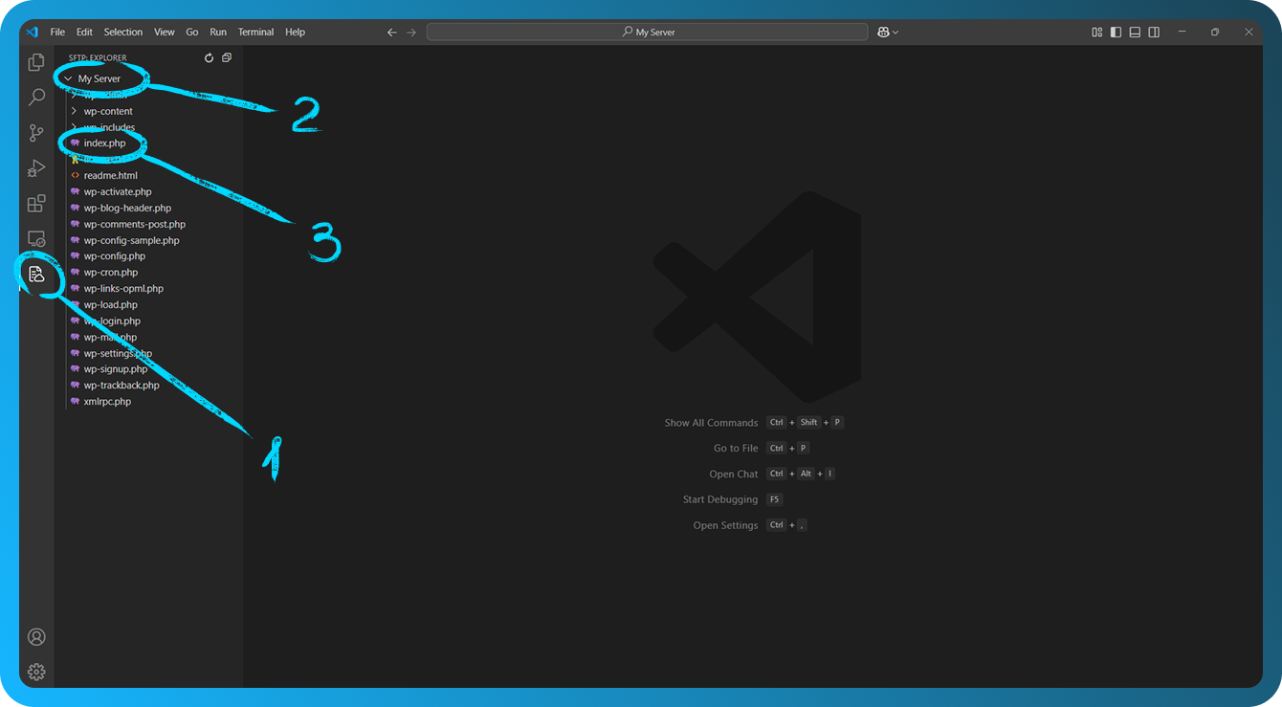The width and height of the screenshot is (1282, 707).
Task: Select the Source Control icon
Action: [36, 132]
